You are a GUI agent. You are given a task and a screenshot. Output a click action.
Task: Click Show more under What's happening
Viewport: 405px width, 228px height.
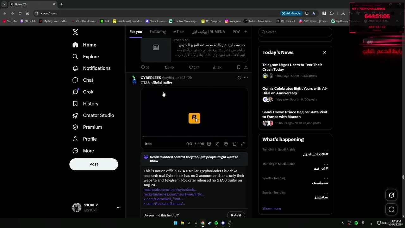[x=271, y=208]
